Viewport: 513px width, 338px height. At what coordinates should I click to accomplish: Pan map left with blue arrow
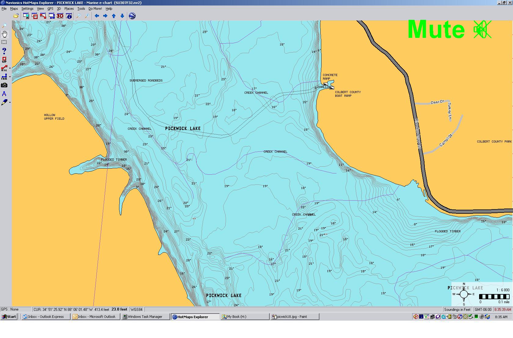click(x=97, y=16)
